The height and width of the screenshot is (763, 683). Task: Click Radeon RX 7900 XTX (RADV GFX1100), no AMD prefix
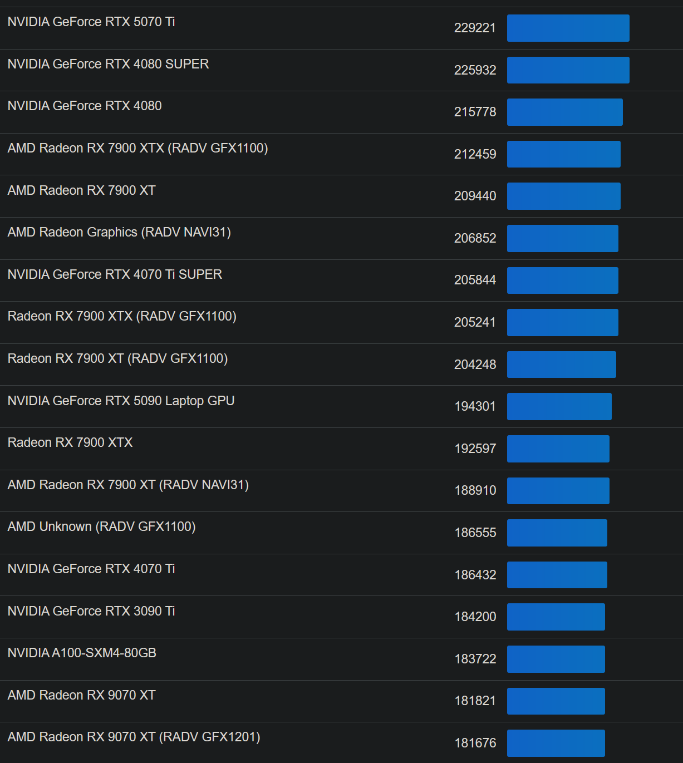click(x=122, y=316)
